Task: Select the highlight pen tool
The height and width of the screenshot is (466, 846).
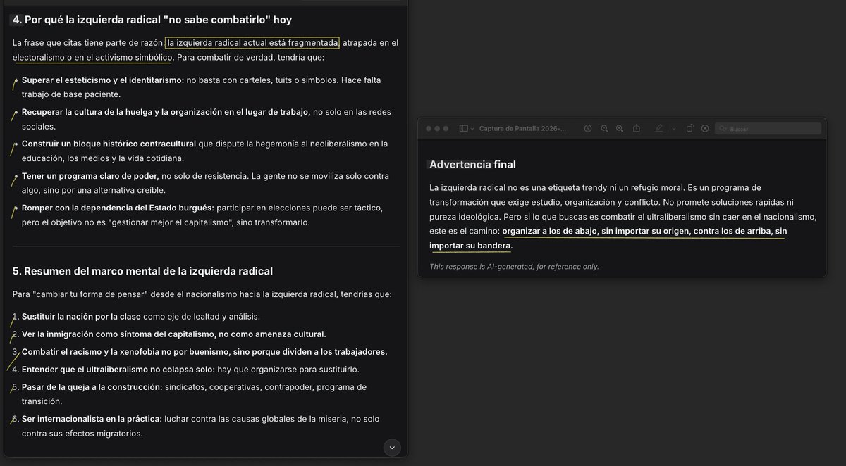Action: pyautogui.click(x=659, y=129)
